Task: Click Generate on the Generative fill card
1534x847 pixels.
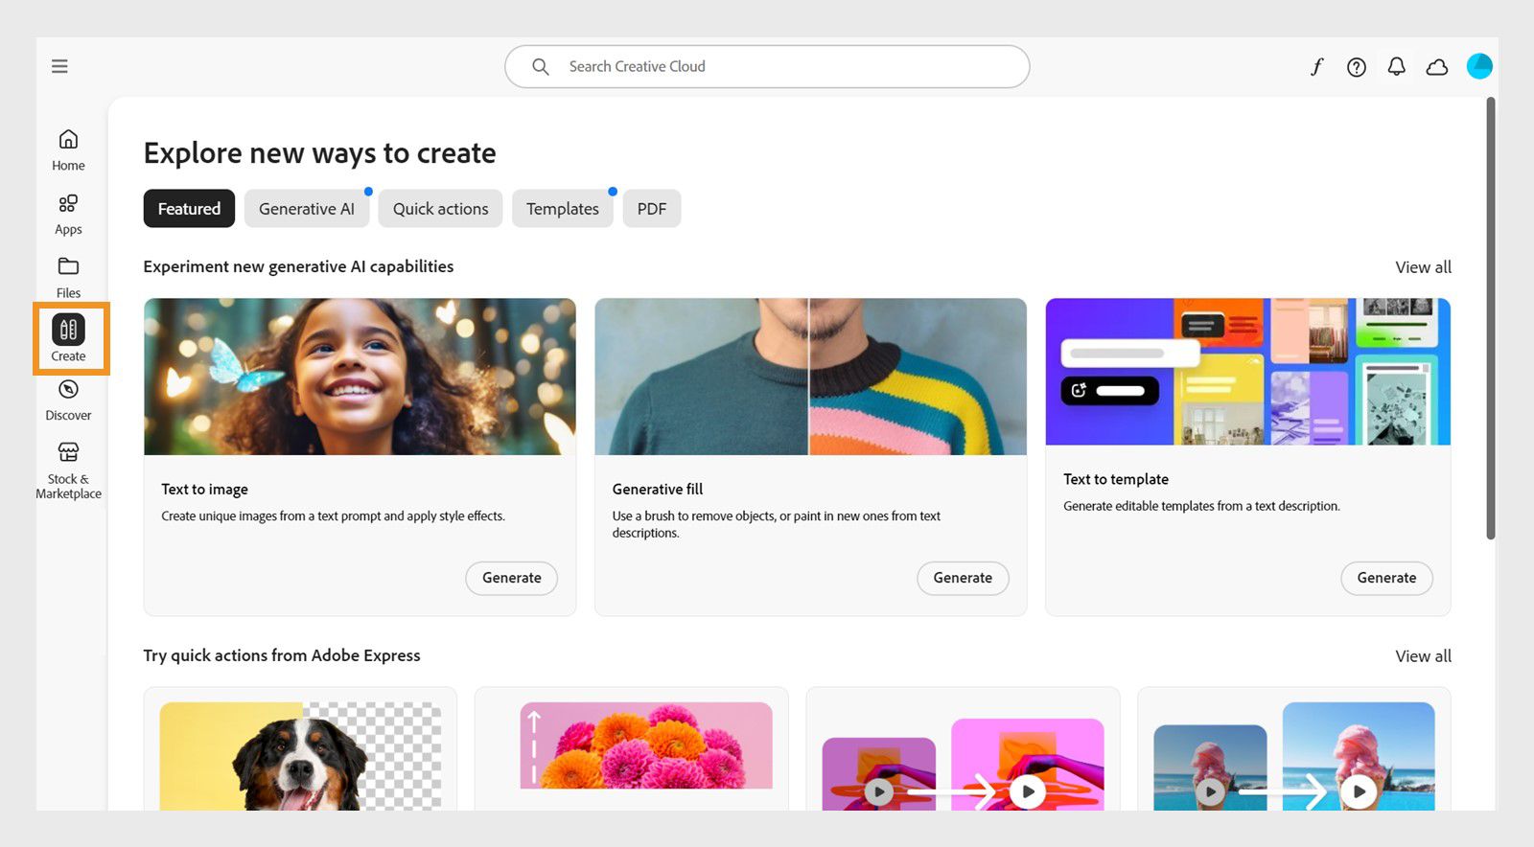Action: coord(963,578)
